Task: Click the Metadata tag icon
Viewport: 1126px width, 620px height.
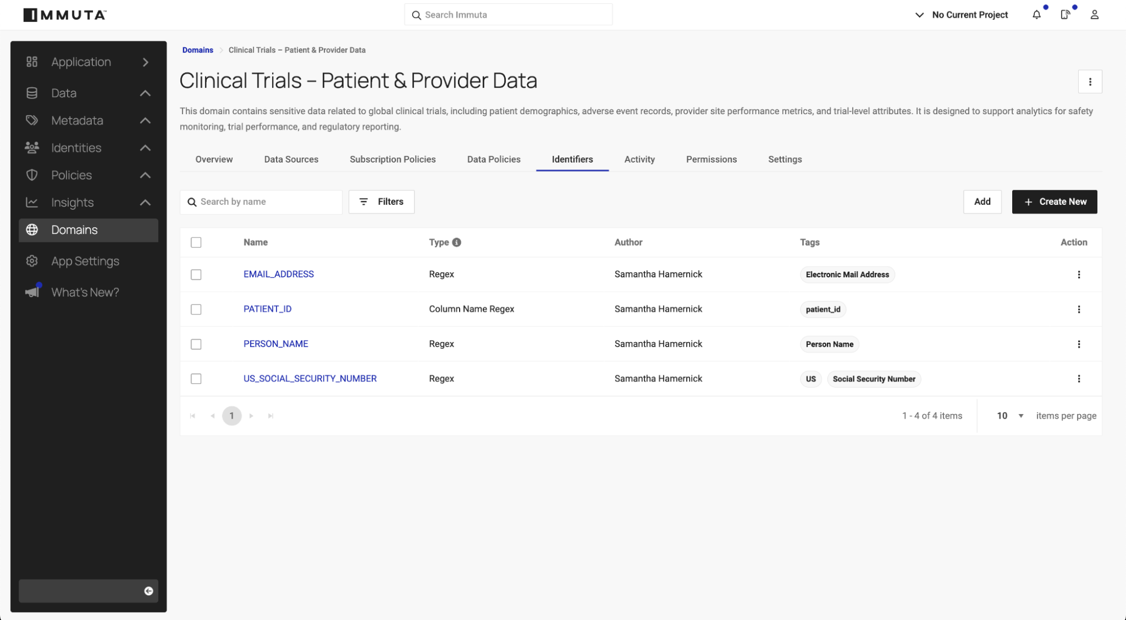Action: (32, 120)
